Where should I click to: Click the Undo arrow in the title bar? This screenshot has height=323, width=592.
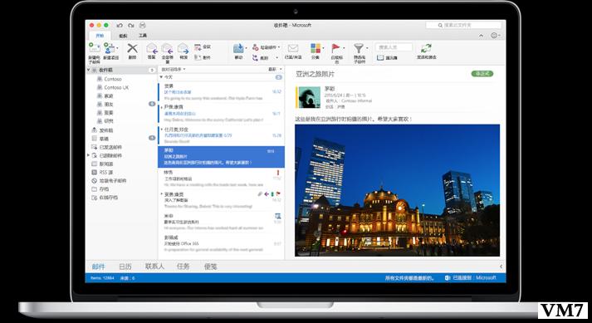pyautogui.click(x=120, y=25)
